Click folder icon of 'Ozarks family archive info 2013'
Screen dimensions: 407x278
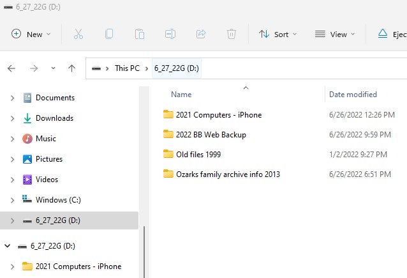point(168,174)
